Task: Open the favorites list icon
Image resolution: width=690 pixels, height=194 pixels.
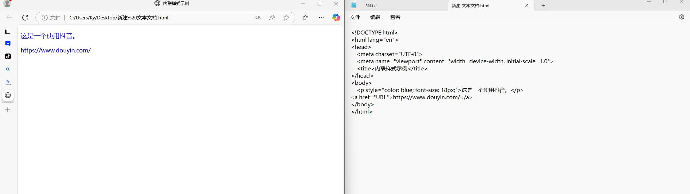Action: (x=305, y=18)
